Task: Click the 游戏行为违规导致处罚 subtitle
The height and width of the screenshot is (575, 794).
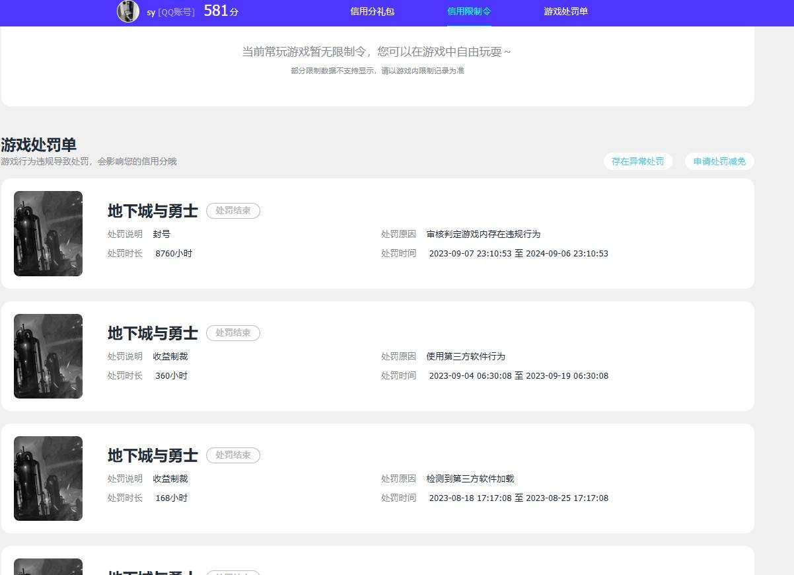Action: [89, 161]
